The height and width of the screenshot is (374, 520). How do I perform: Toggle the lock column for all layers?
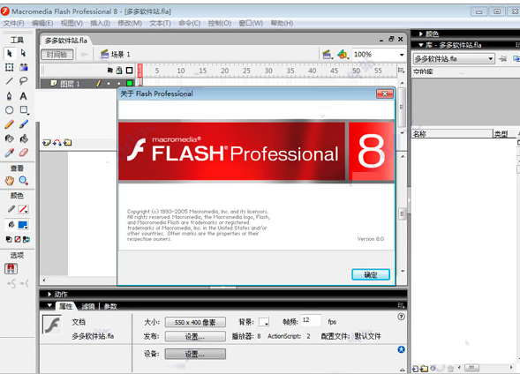[x=119, y=71]
